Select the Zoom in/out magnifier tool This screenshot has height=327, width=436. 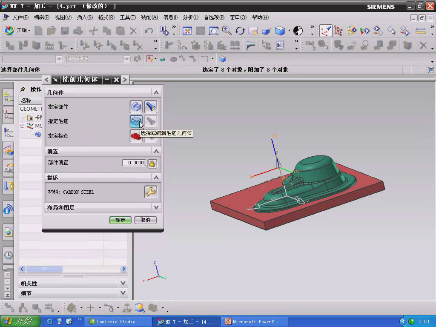point(227,31)
